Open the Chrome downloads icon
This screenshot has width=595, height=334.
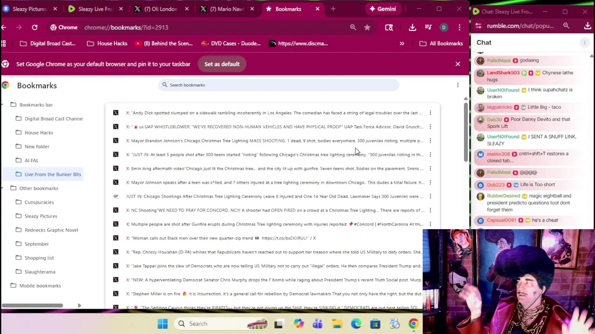[412, 27]
